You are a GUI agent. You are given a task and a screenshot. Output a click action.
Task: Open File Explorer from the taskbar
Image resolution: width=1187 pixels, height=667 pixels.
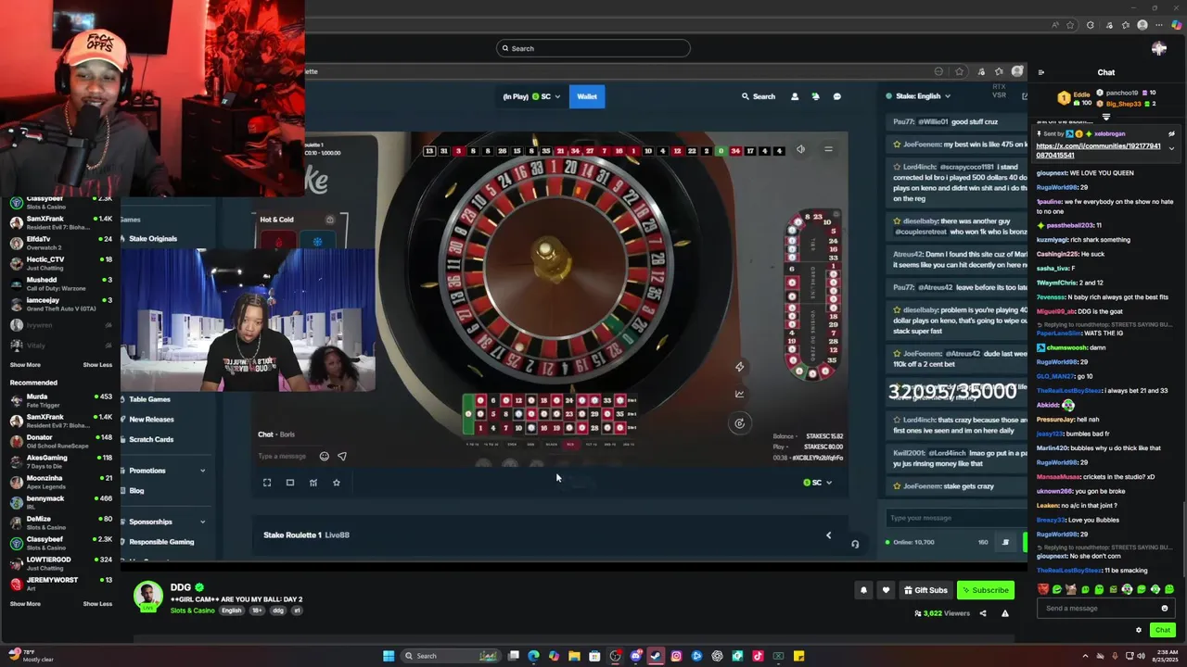(x=574, y=656)
